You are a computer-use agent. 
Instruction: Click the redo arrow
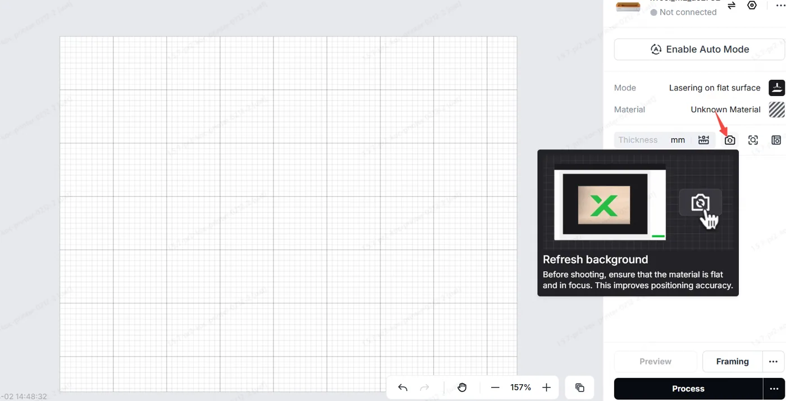coord(425,388)
